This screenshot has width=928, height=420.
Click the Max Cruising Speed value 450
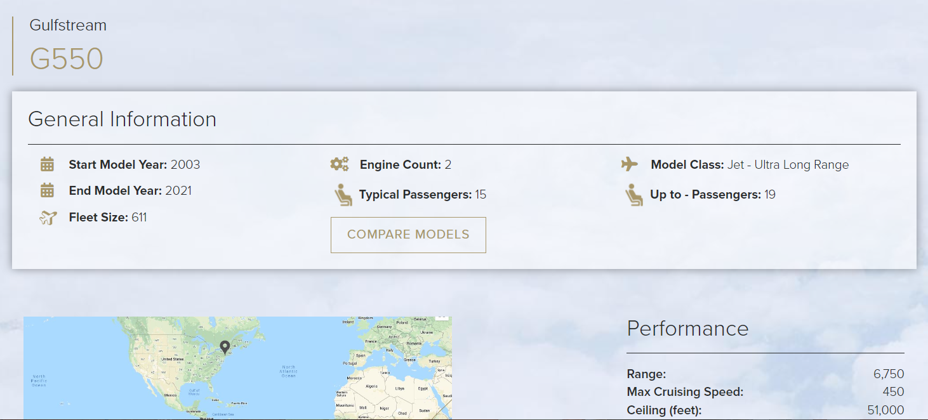(893, 392)
